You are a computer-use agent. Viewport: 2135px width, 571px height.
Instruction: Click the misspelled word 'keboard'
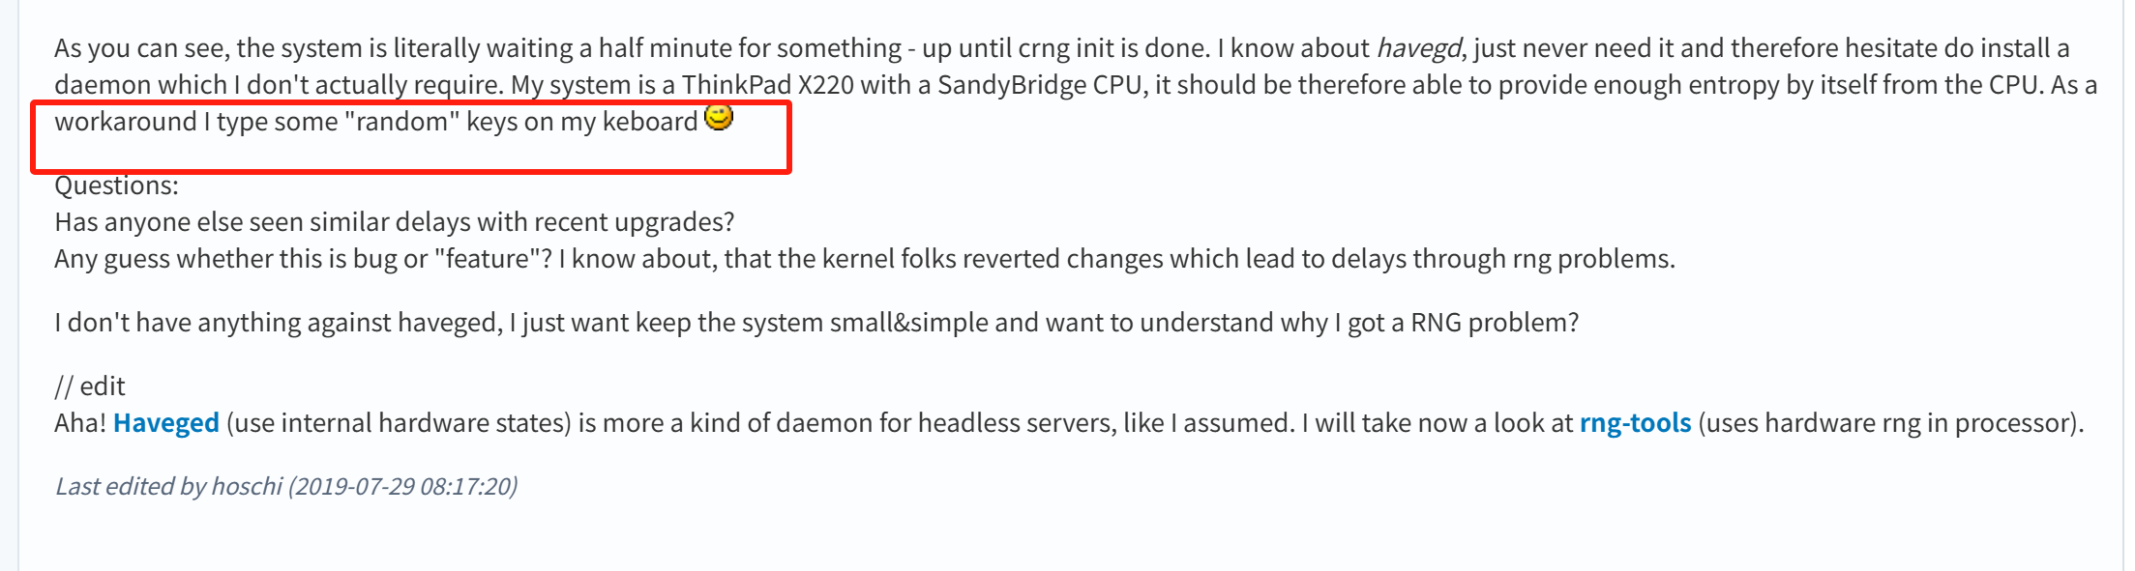click(x=649, y=122)
